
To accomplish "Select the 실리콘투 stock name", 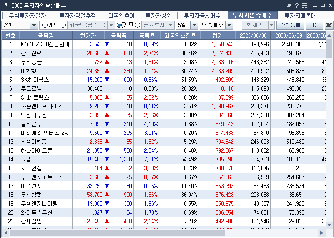I will pos(31,124).
